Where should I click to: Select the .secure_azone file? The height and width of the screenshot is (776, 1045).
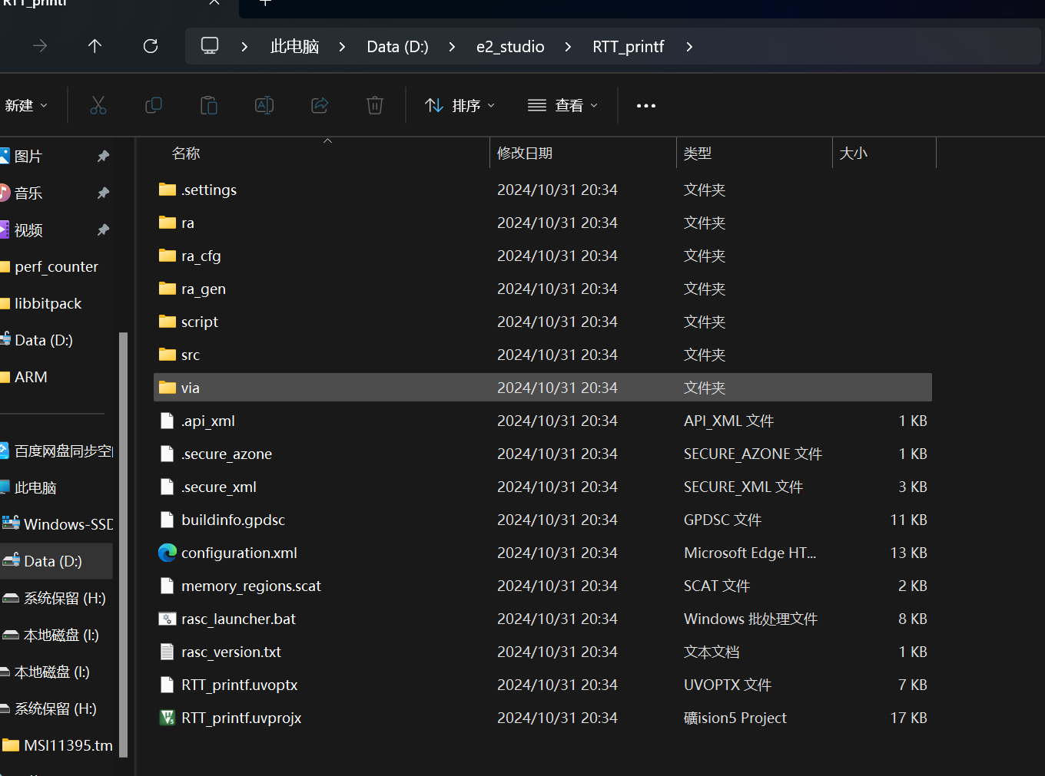coord(542,454)
